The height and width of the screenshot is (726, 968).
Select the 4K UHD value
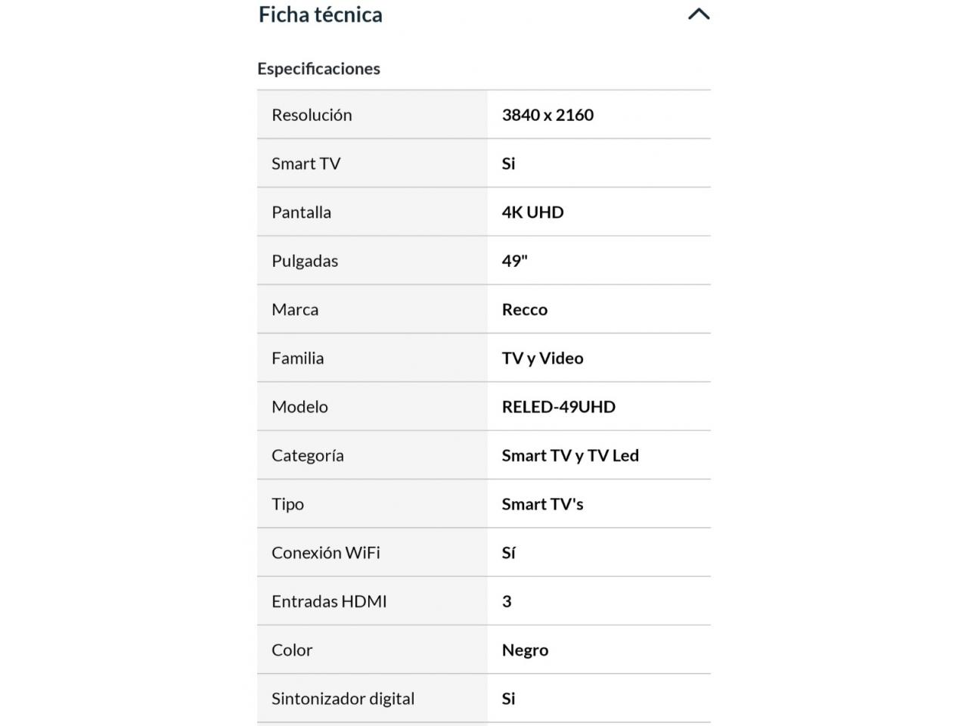coord(532,213)
